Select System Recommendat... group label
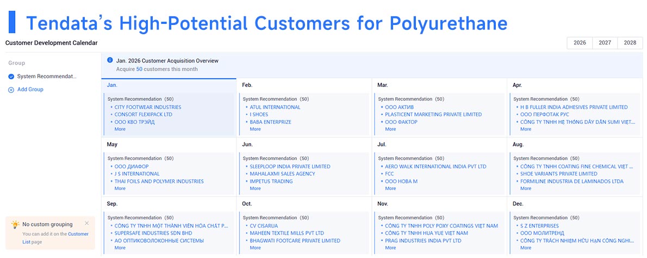Image resolution: width=647 pixels, height=258 pixels. (47, 76)
